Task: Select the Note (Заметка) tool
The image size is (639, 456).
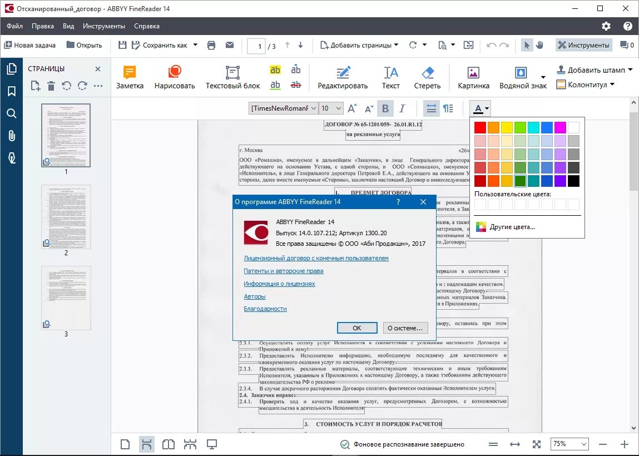Action: coord(130,77)
